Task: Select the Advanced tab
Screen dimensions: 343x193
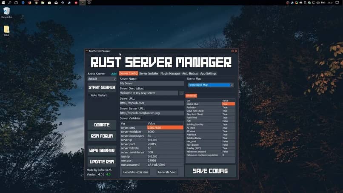Action: [191, 96]
